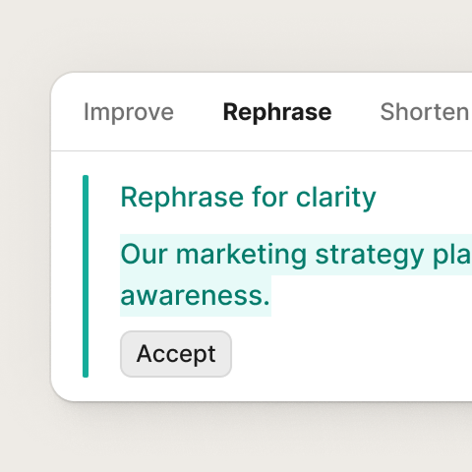Click the word 'marketing' in highlighted text
The width and height of the screenshot is (472, 472).
tap(241, 255)
